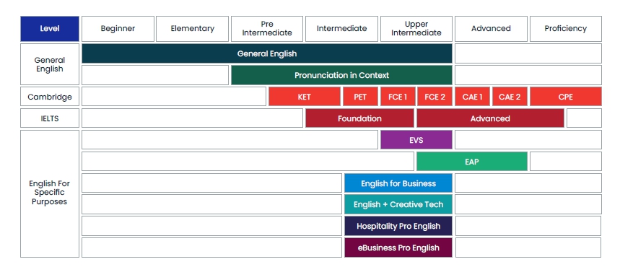Select the IELTS Foundation course bar

tap(359, 118)
